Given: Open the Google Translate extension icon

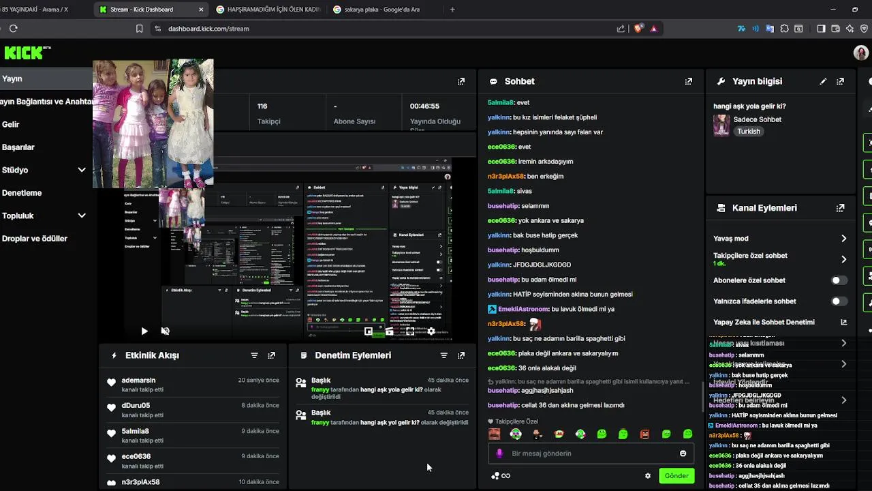Looking at the screenshot, I should coord(770,29).
